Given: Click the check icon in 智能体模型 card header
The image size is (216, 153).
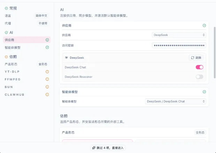Looking at the screenshot, I should (x=204, y=92).
